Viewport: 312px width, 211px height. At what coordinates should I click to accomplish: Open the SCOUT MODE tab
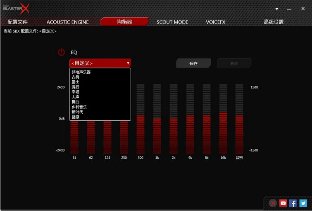172,22
